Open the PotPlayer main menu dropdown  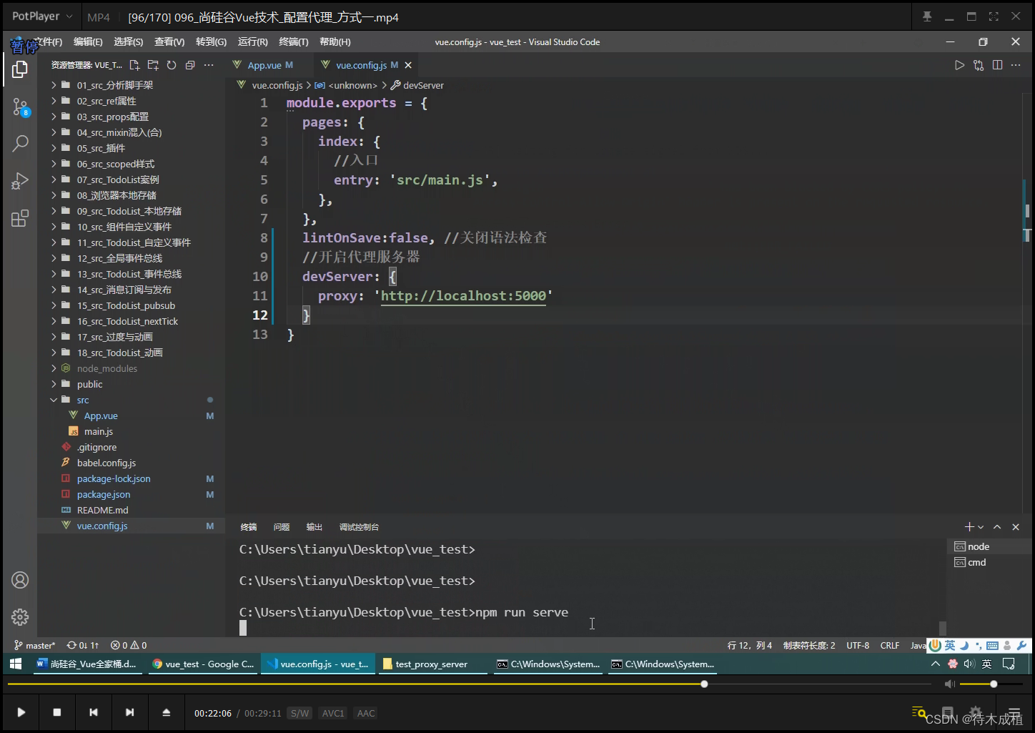(x=42, y=16)
